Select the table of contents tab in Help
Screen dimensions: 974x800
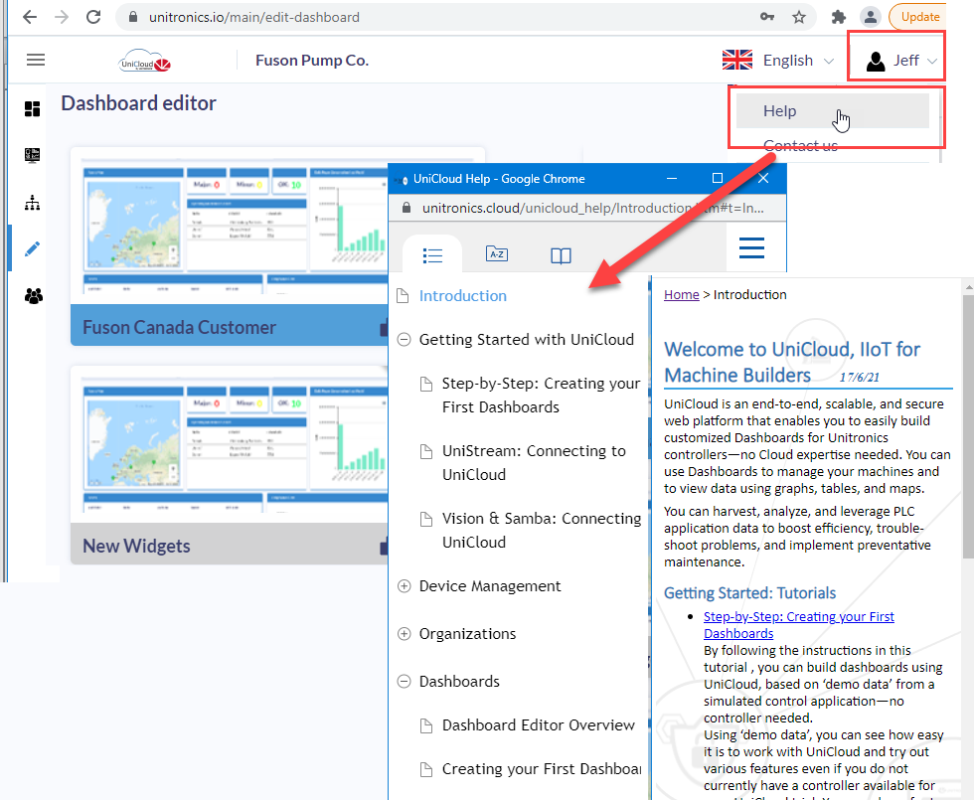[x=432, y=255]
